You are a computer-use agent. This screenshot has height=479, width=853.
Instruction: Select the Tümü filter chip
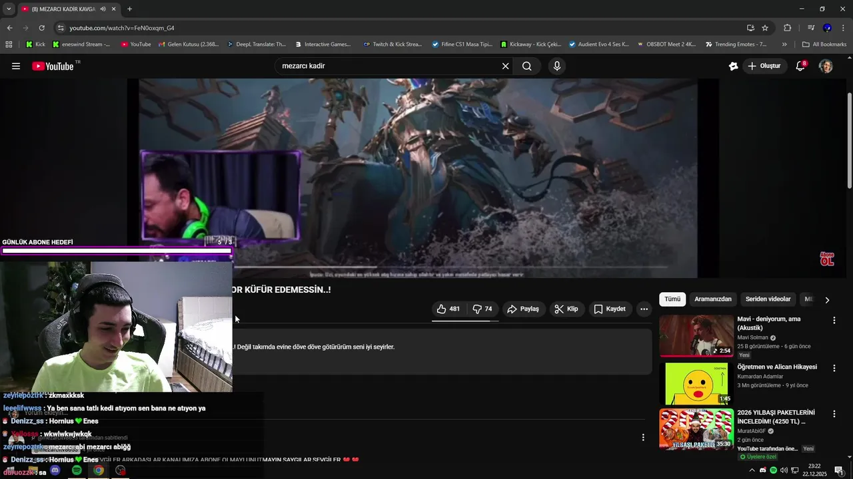coord(672,299)
